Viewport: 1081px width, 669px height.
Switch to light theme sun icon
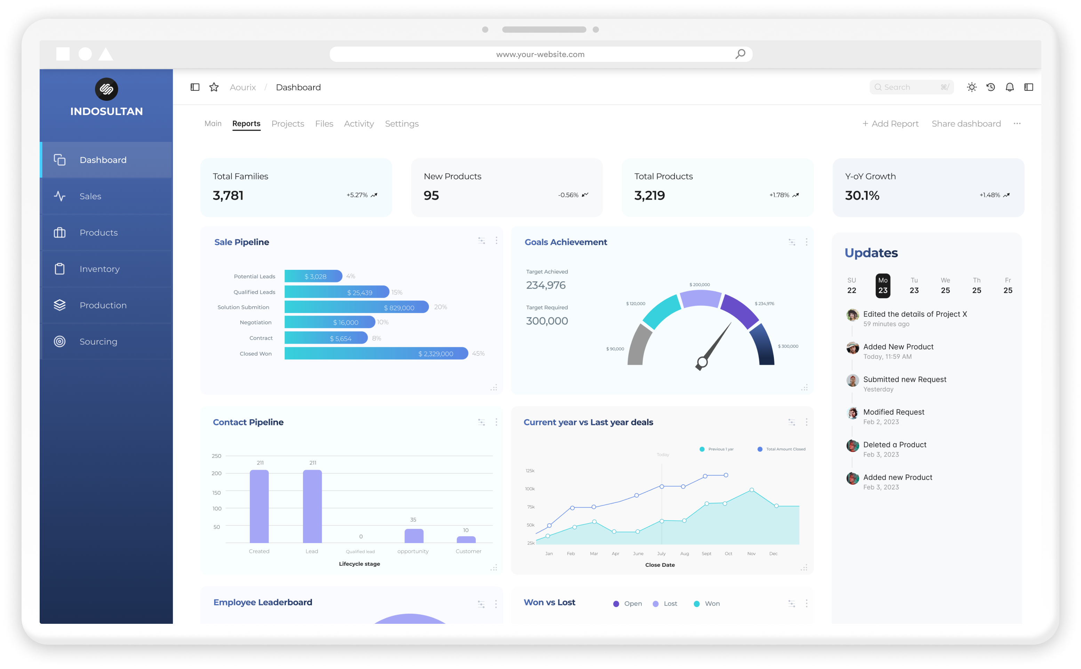[972, 87]
